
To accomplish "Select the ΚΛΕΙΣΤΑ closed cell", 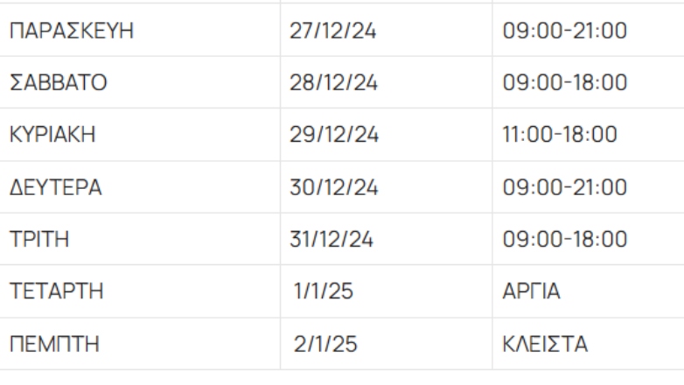I will 541,340.
